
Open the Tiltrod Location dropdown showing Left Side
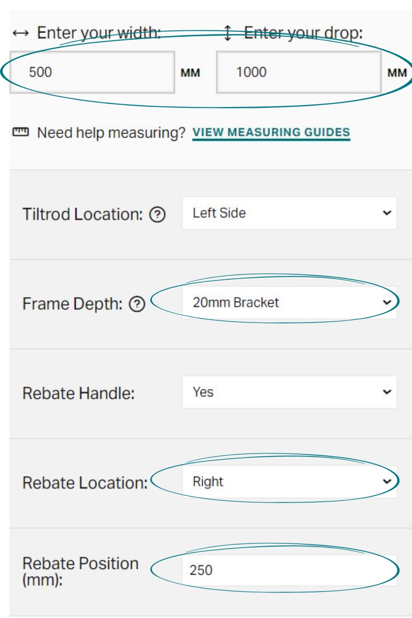click(x=290, y=213)
